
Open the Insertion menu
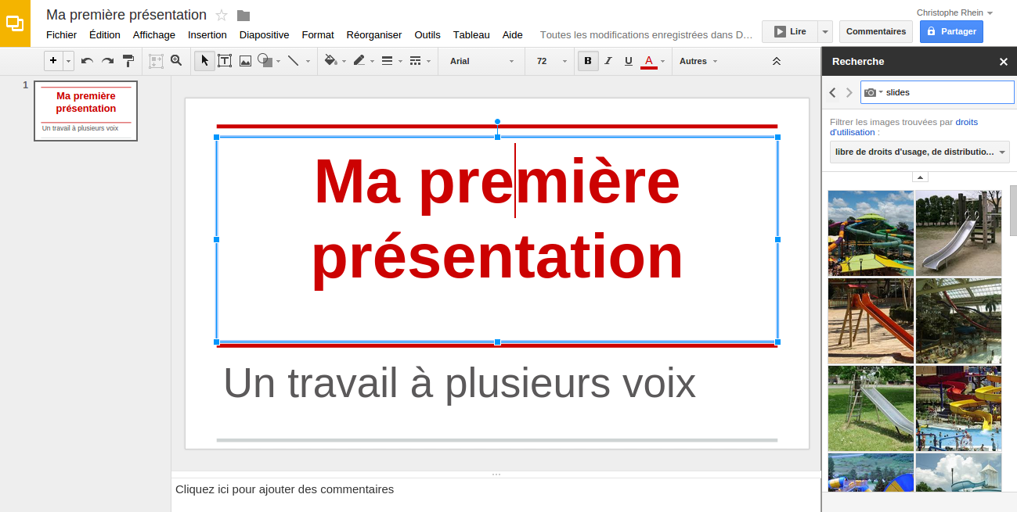click(207, 34)
